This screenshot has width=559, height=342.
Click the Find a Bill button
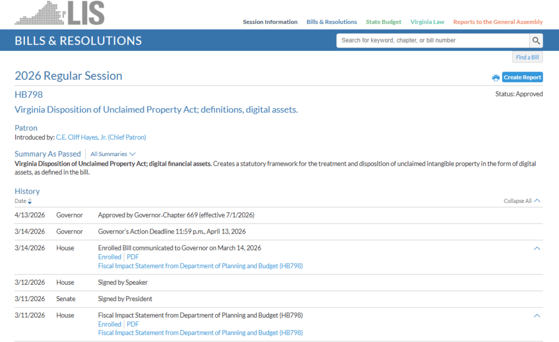(527, 57)
